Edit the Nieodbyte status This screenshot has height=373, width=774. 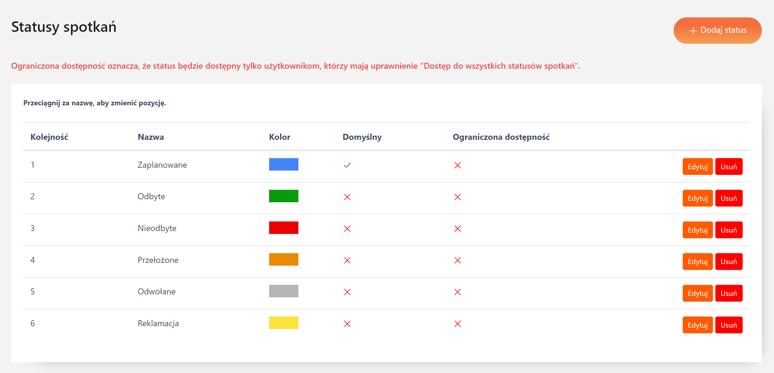[697, 230]
